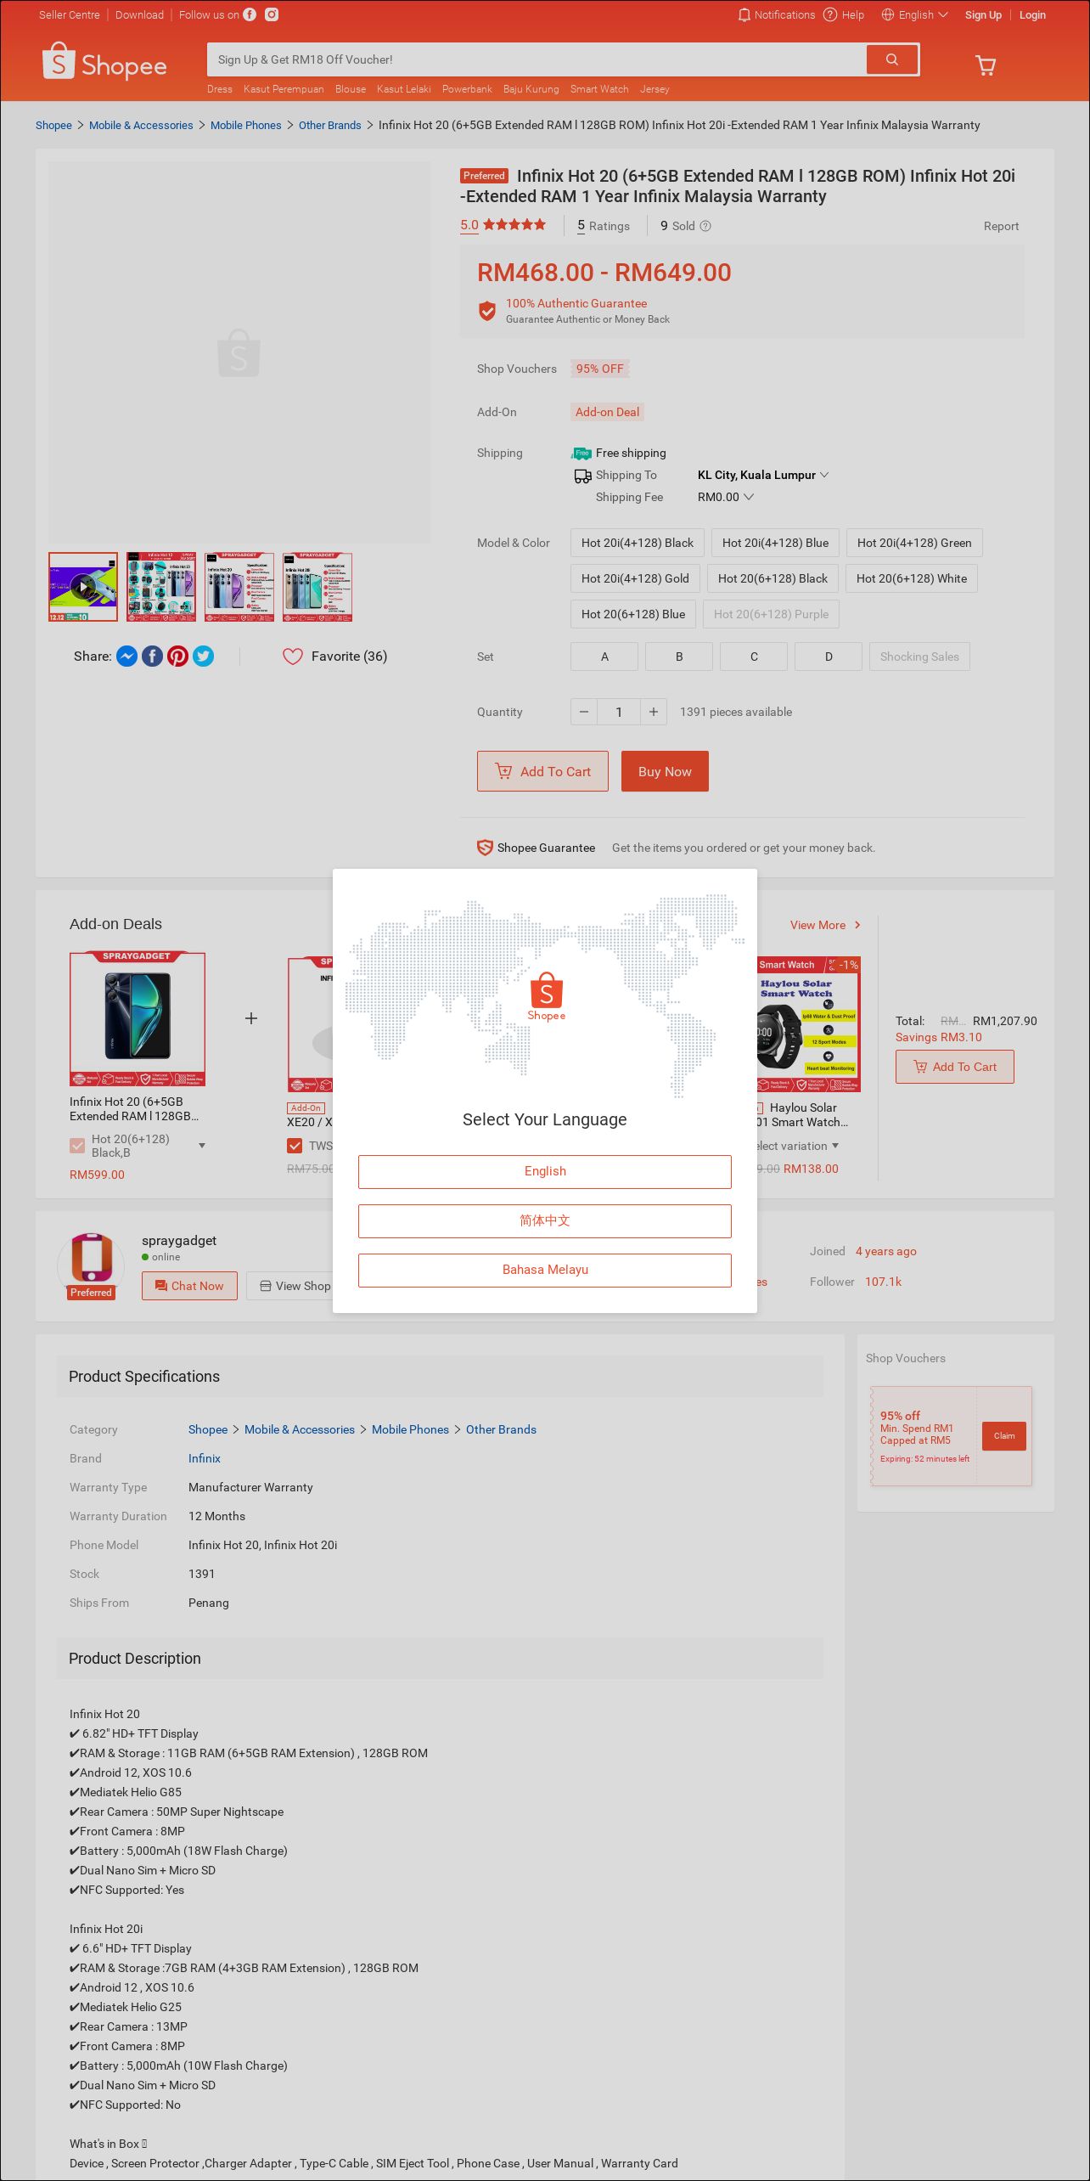Click Sign Up in top bar
The image size is (1090, 2181).
pyautogui.click(x=983, y=14)
